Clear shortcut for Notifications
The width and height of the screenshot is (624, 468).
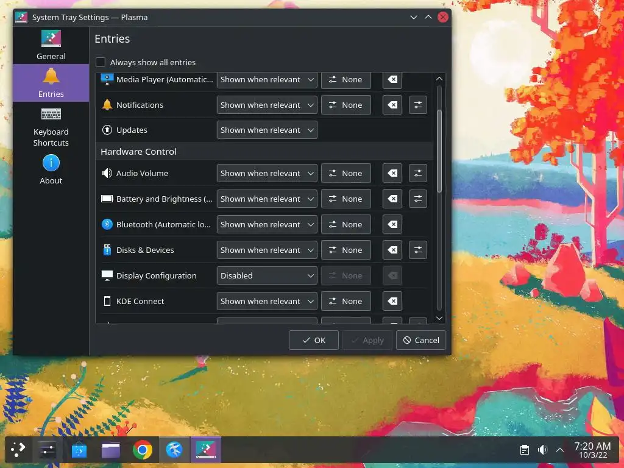(392, 105)
